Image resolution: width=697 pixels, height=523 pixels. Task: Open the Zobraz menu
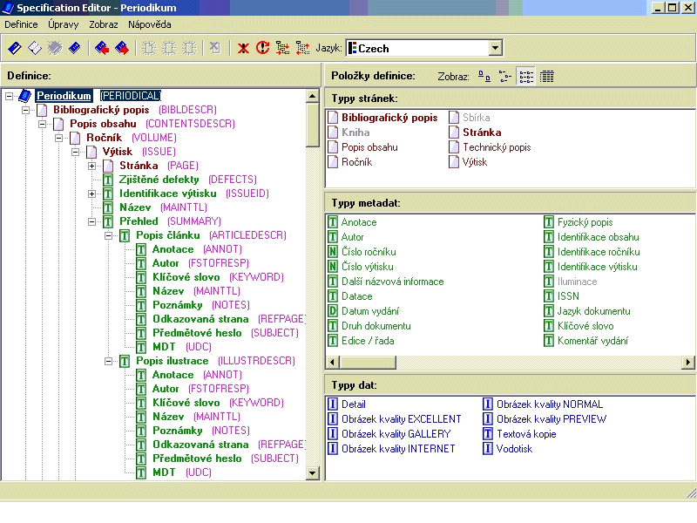tap(104, 24)
